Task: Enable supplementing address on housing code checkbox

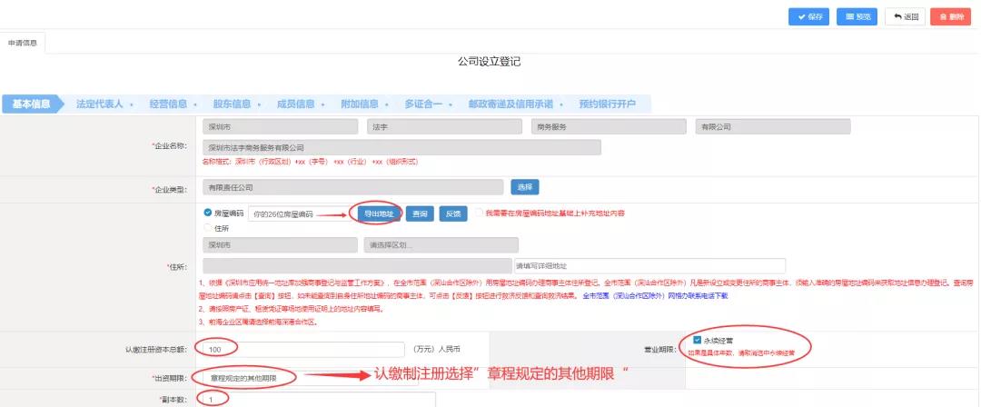Action: point(478,213)
